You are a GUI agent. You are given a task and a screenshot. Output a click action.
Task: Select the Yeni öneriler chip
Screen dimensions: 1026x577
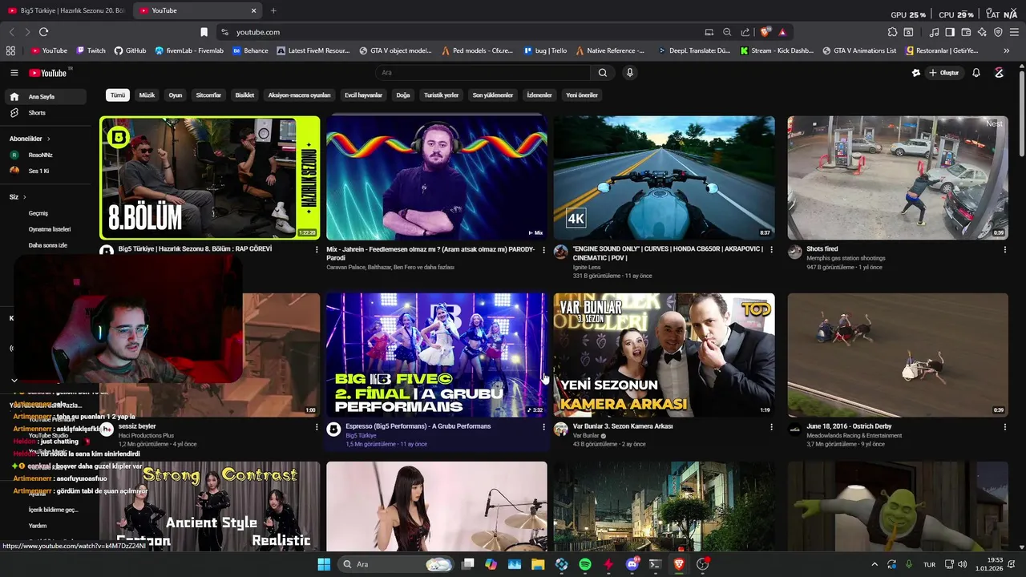[582, 95]
